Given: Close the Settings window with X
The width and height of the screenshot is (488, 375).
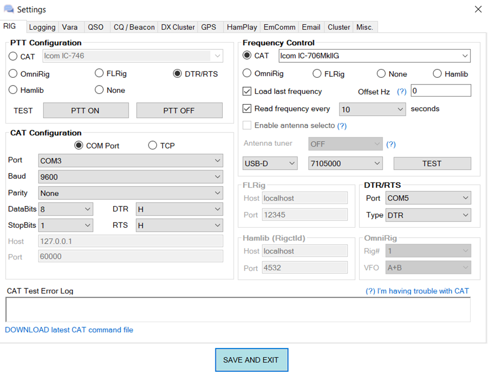Looking at the screenshot, I should tap(478, 9).
